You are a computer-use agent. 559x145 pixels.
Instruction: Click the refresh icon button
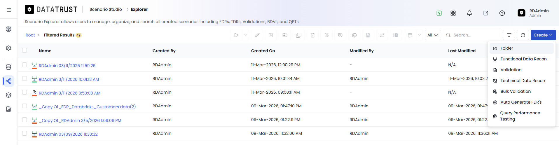[x=523, y=35]
